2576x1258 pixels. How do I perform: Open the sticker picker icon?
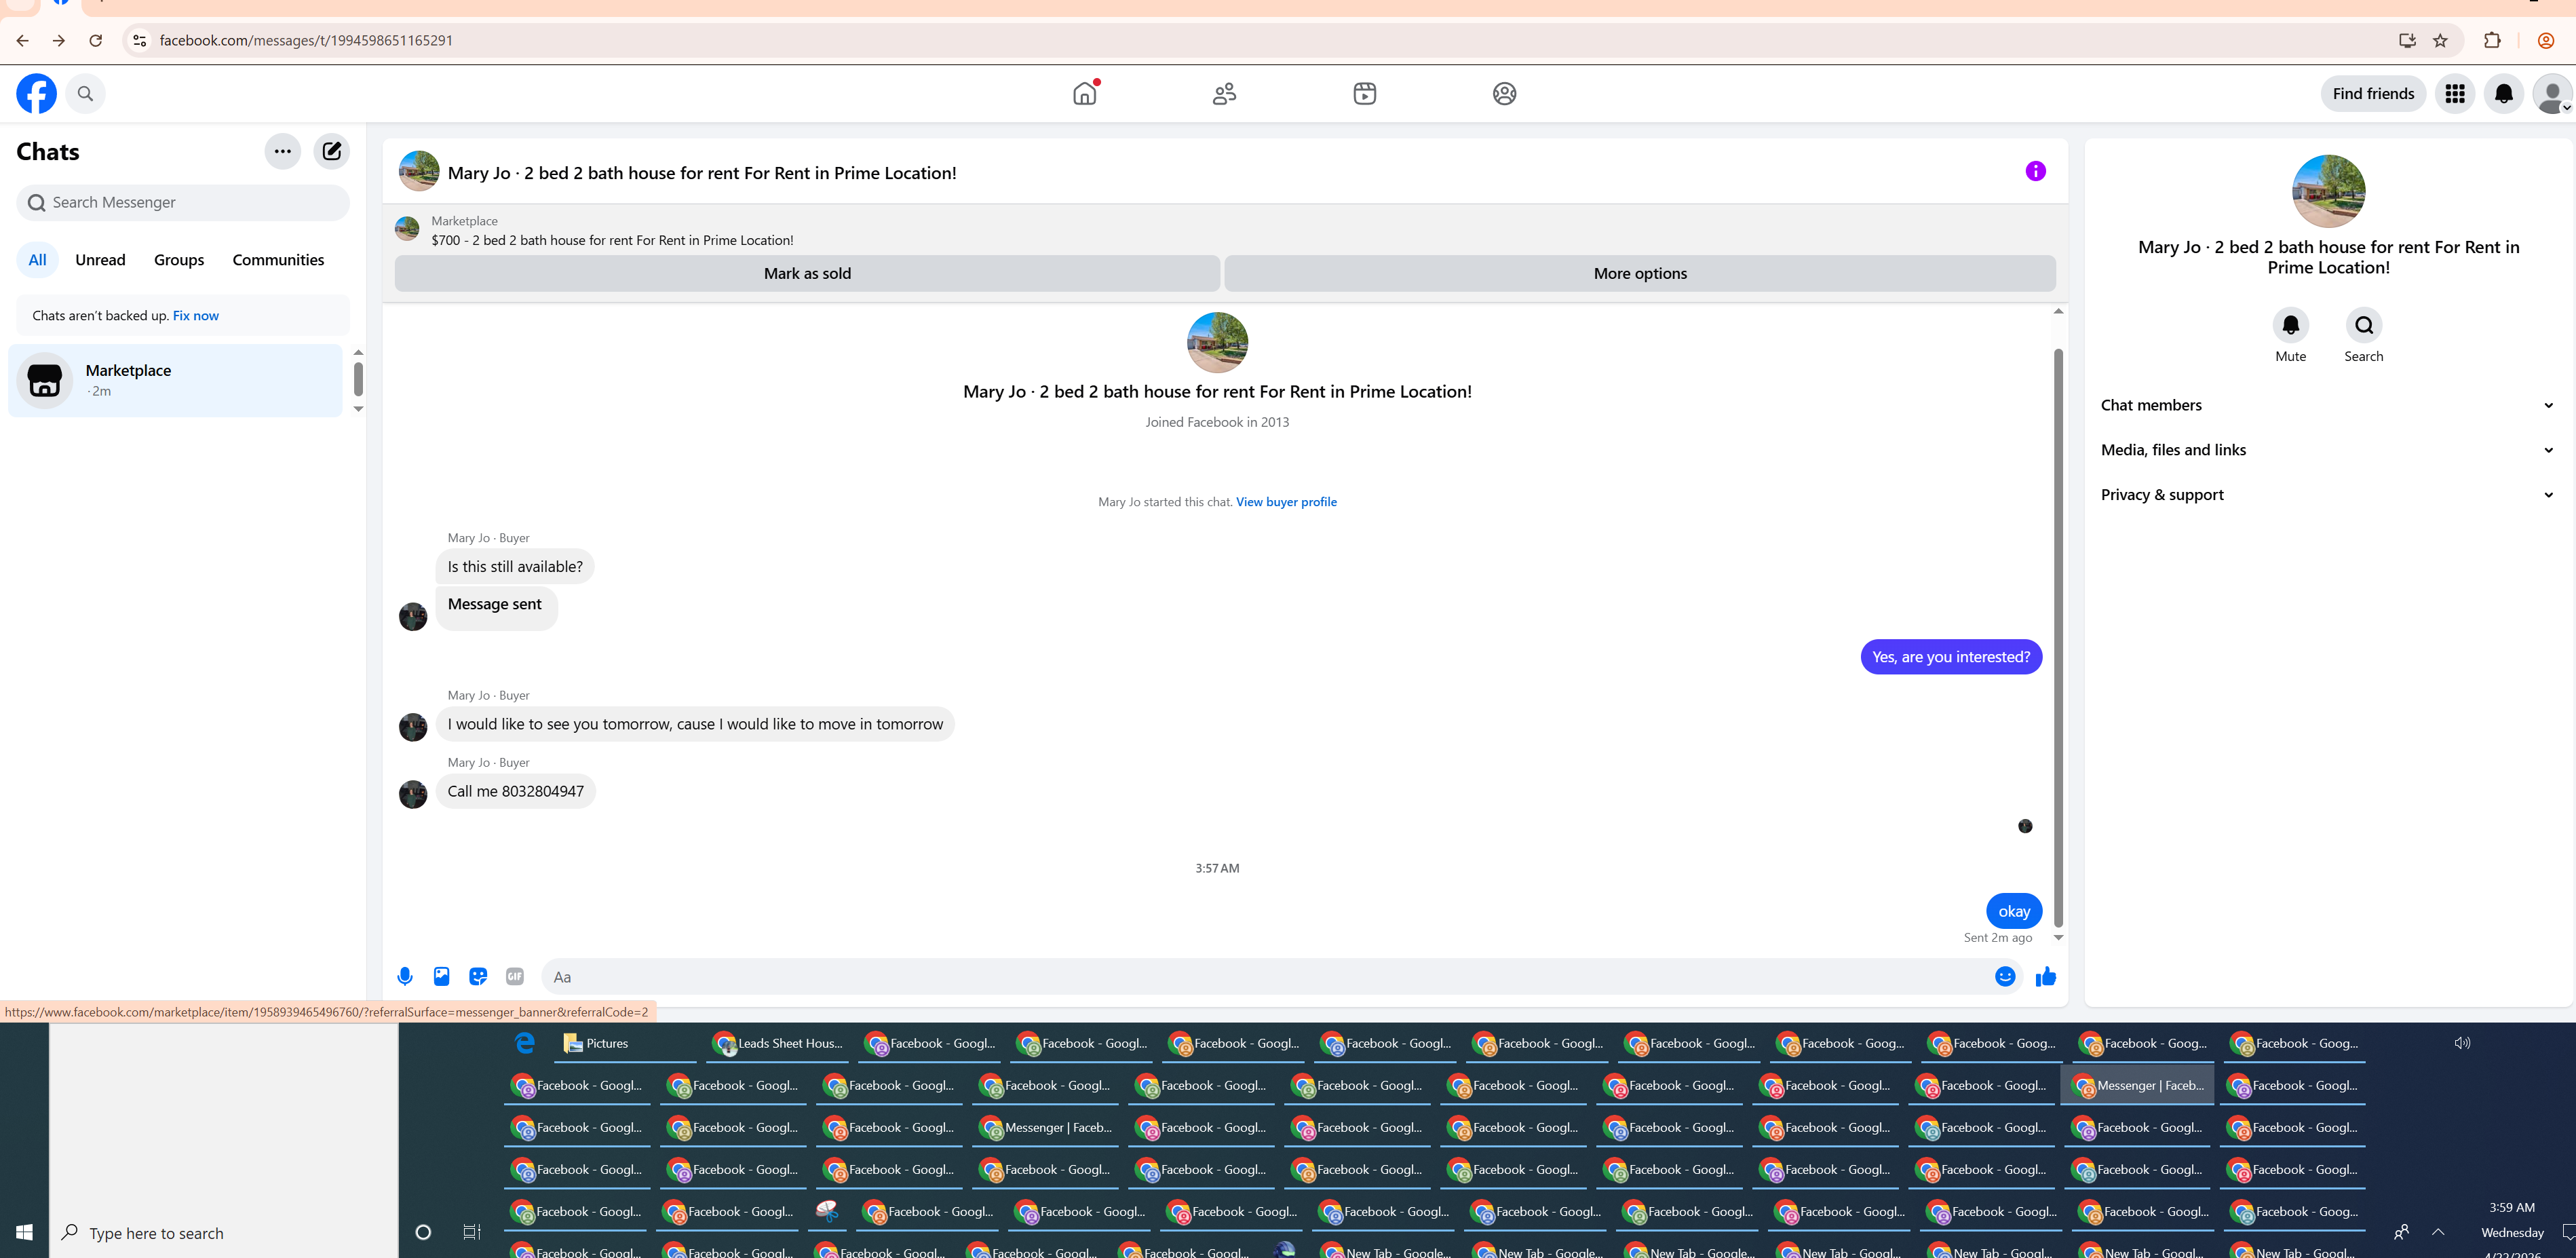coord(478,976)
